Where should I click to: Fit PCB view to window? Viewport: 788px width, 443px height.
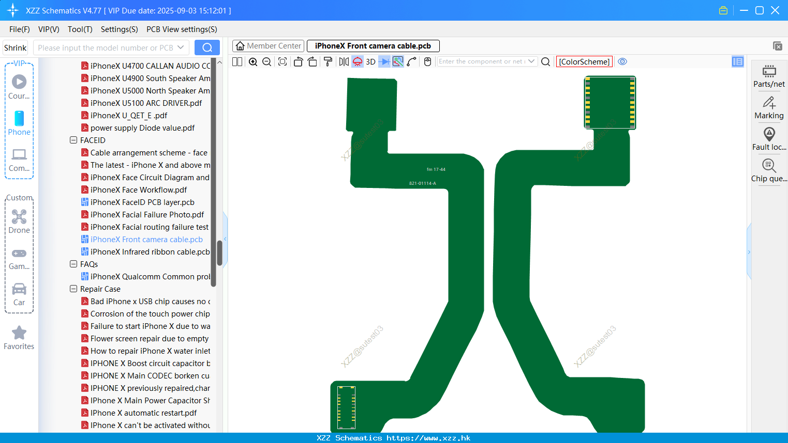(283, 61)
